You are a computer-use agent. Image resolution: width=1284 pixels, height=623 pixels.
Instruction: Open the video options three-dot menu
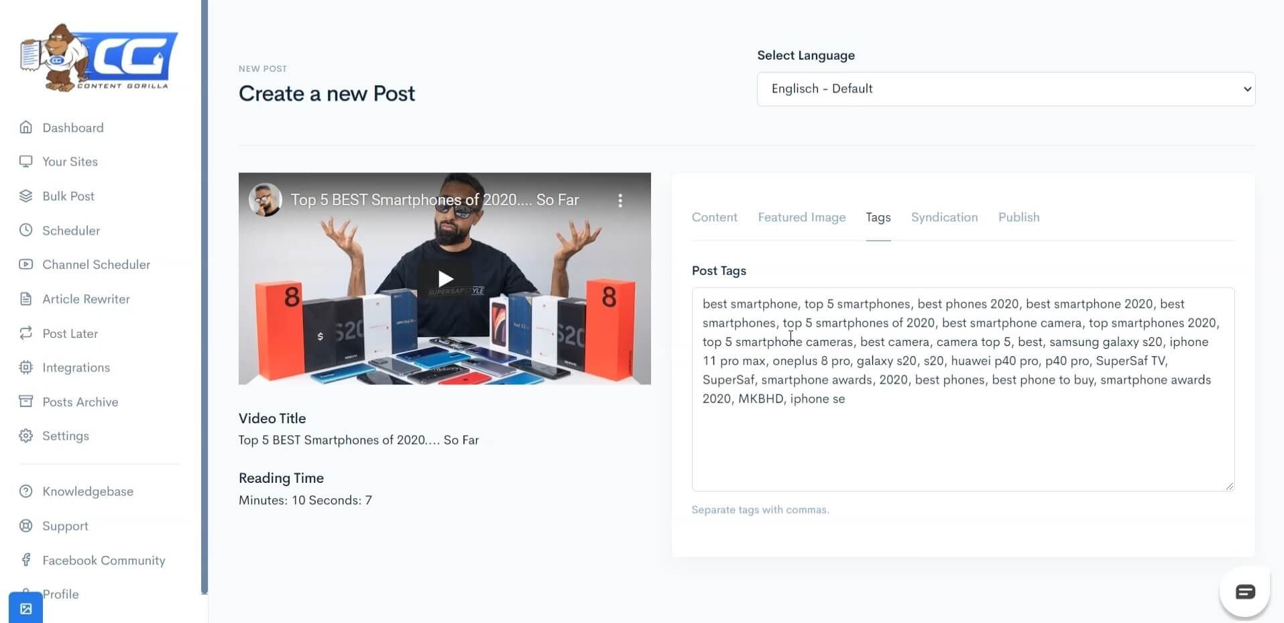pyautogui.click(x=620, y=201)
